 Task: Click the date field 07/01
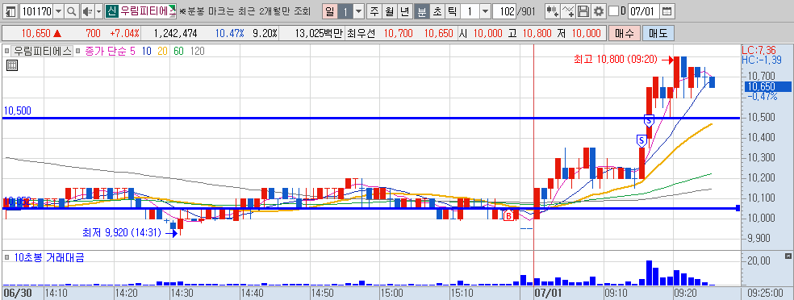tap(644, 10)
